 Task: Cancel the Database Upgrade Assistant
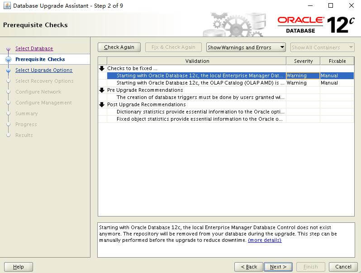coord(343,267)
